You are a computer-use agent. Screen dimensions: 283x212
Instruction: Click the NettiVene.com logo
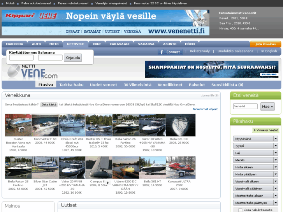pyautogui.click(x=32, y=72)
